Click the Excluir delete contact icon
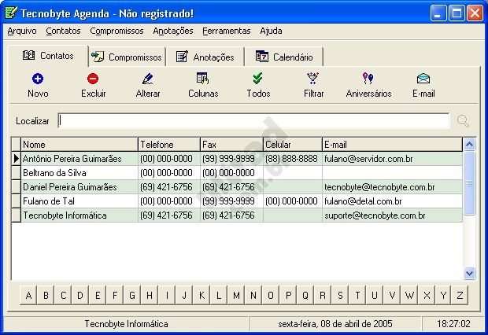 click(93, 79)
